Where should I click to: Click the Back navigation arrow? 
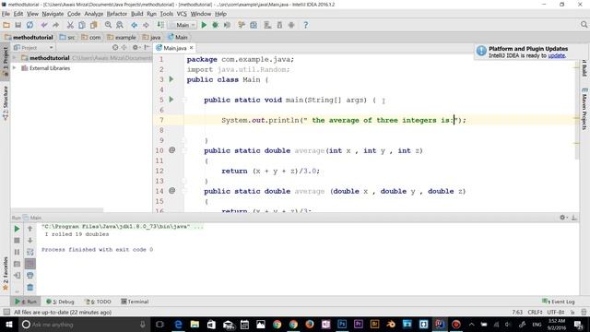pyautogui.click(x=134, y=25)
